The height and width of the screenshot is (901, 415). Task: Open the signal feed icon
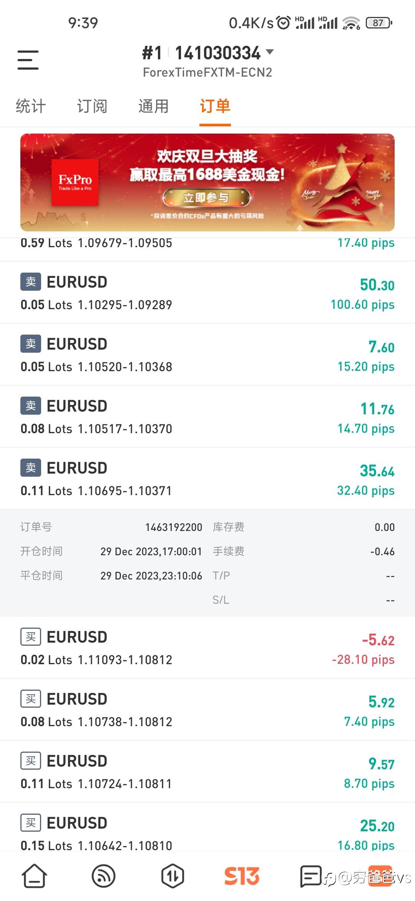pyautogui.click(x=104, y=876)
